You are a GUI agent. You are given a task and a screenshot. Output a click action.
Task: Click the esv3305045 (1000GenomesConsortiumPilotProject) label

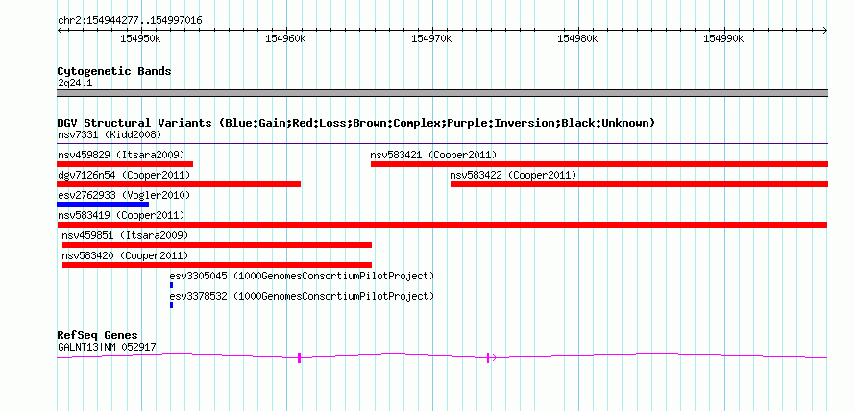[x=302, y=276]
